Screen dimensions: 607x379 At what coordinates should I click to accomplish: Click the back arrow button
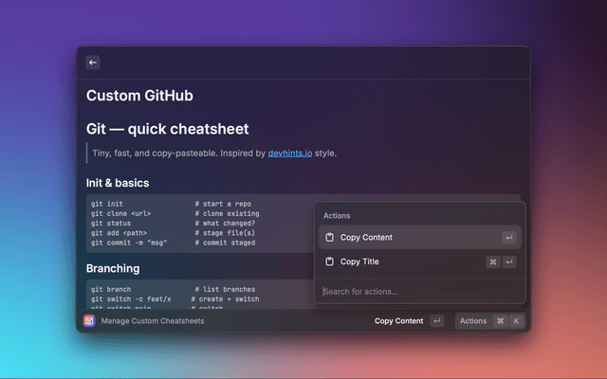93,63
